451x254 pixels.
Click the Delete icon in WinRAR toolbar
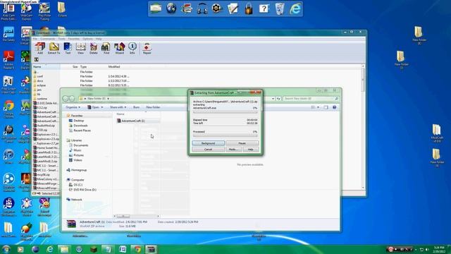[x=94, y=48]
